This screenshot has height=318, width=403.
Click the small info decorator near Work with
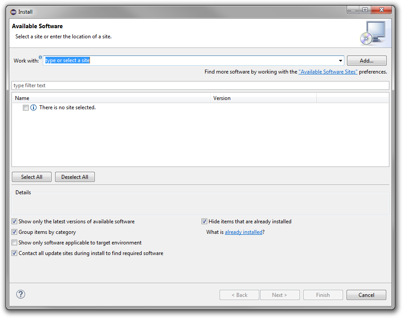point(41,57)
